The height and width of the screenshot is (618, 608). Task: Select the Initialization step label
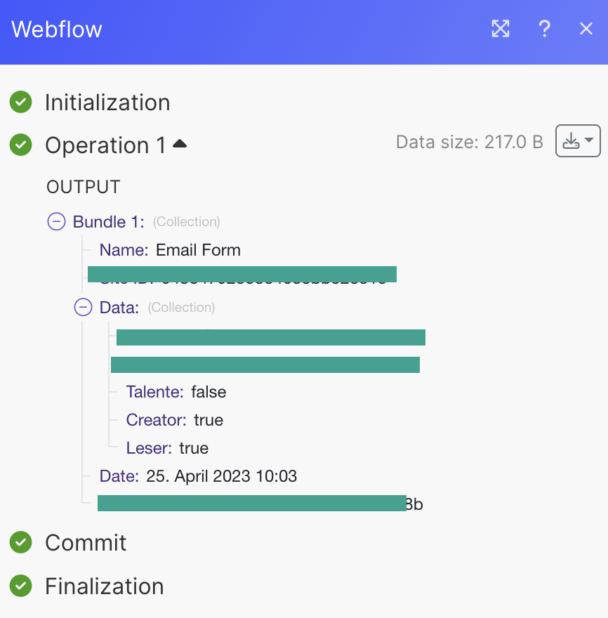point(107,103)
